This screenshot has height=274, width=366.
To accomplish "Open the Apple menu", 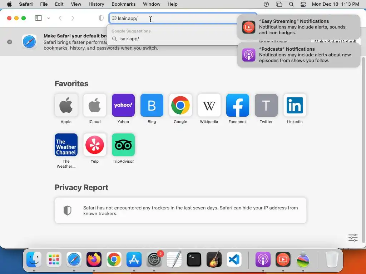I will [x=9, y=4].
